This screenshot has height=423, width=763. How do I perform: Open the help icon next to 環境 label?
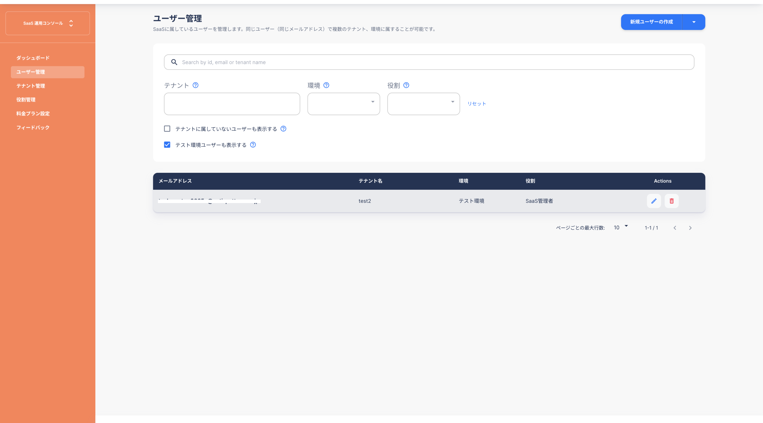pyautogui.click(x=326, y=85)
